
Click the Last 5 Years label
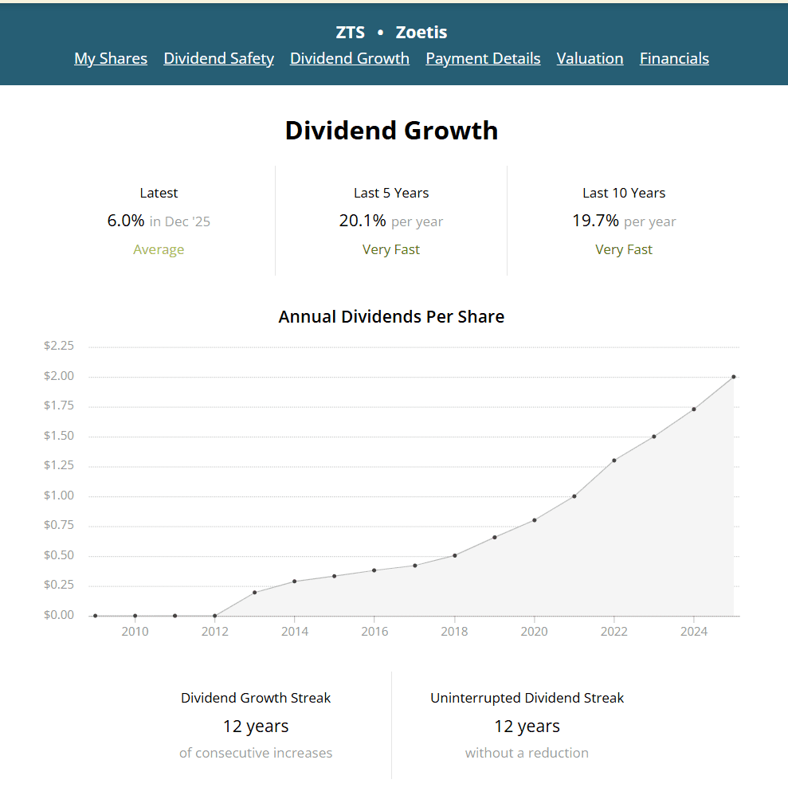[x=391, y=193]
